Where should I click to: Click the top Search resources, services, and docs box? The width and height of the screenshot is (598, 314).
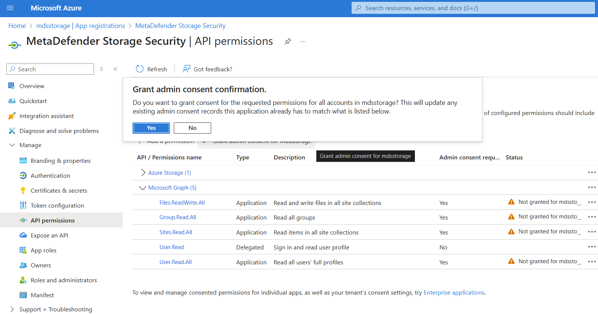click(x=473, y=8)
